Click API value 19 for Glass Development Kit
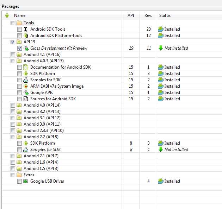 coord(131,48)
